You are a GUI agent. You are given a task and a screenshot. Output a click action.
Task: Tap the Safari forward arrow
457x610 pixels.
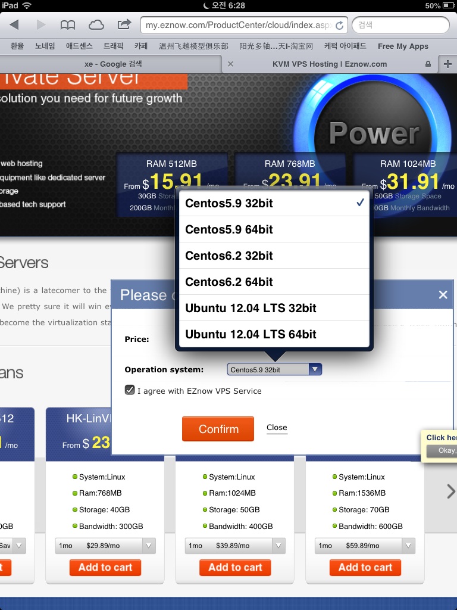[x=41, y=25]
